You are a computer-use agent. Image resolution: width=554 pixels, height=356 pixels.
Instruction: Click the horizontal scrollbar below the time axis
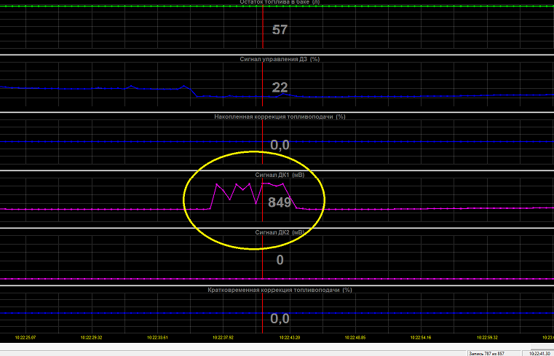[277, 346]
